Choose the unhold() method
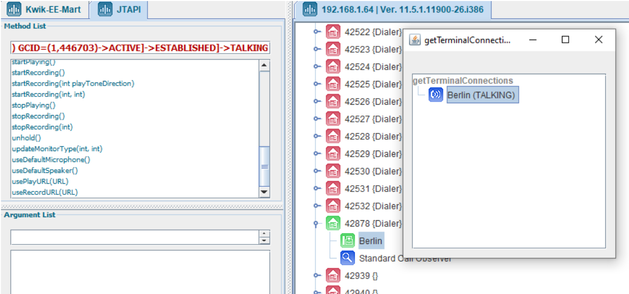 pos(26,138)
